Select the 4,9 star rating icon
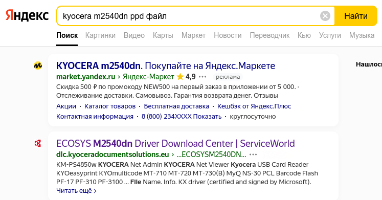Screen dimensions: 382x200 coord(181,77)
